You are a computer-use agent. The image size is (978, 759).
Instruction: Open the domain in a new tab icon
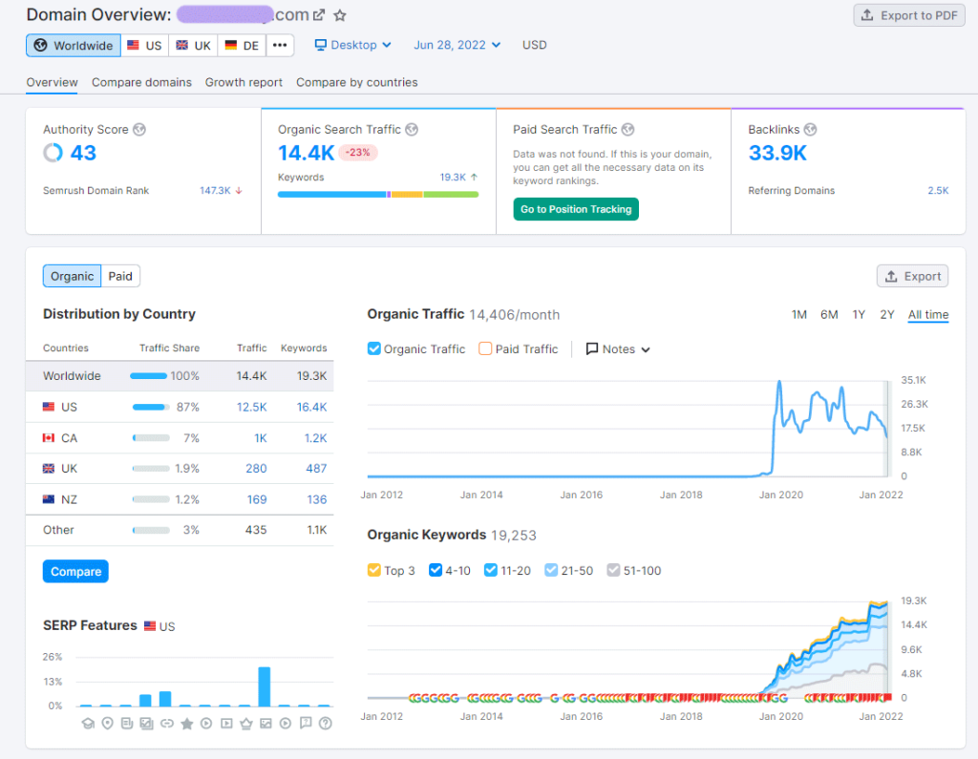click(320, 14)
